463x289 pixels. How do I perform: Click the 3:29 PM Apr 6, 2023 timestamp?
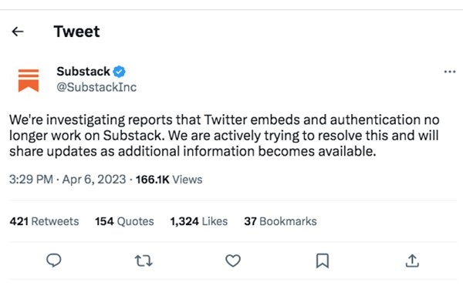(x=68, y=180)
